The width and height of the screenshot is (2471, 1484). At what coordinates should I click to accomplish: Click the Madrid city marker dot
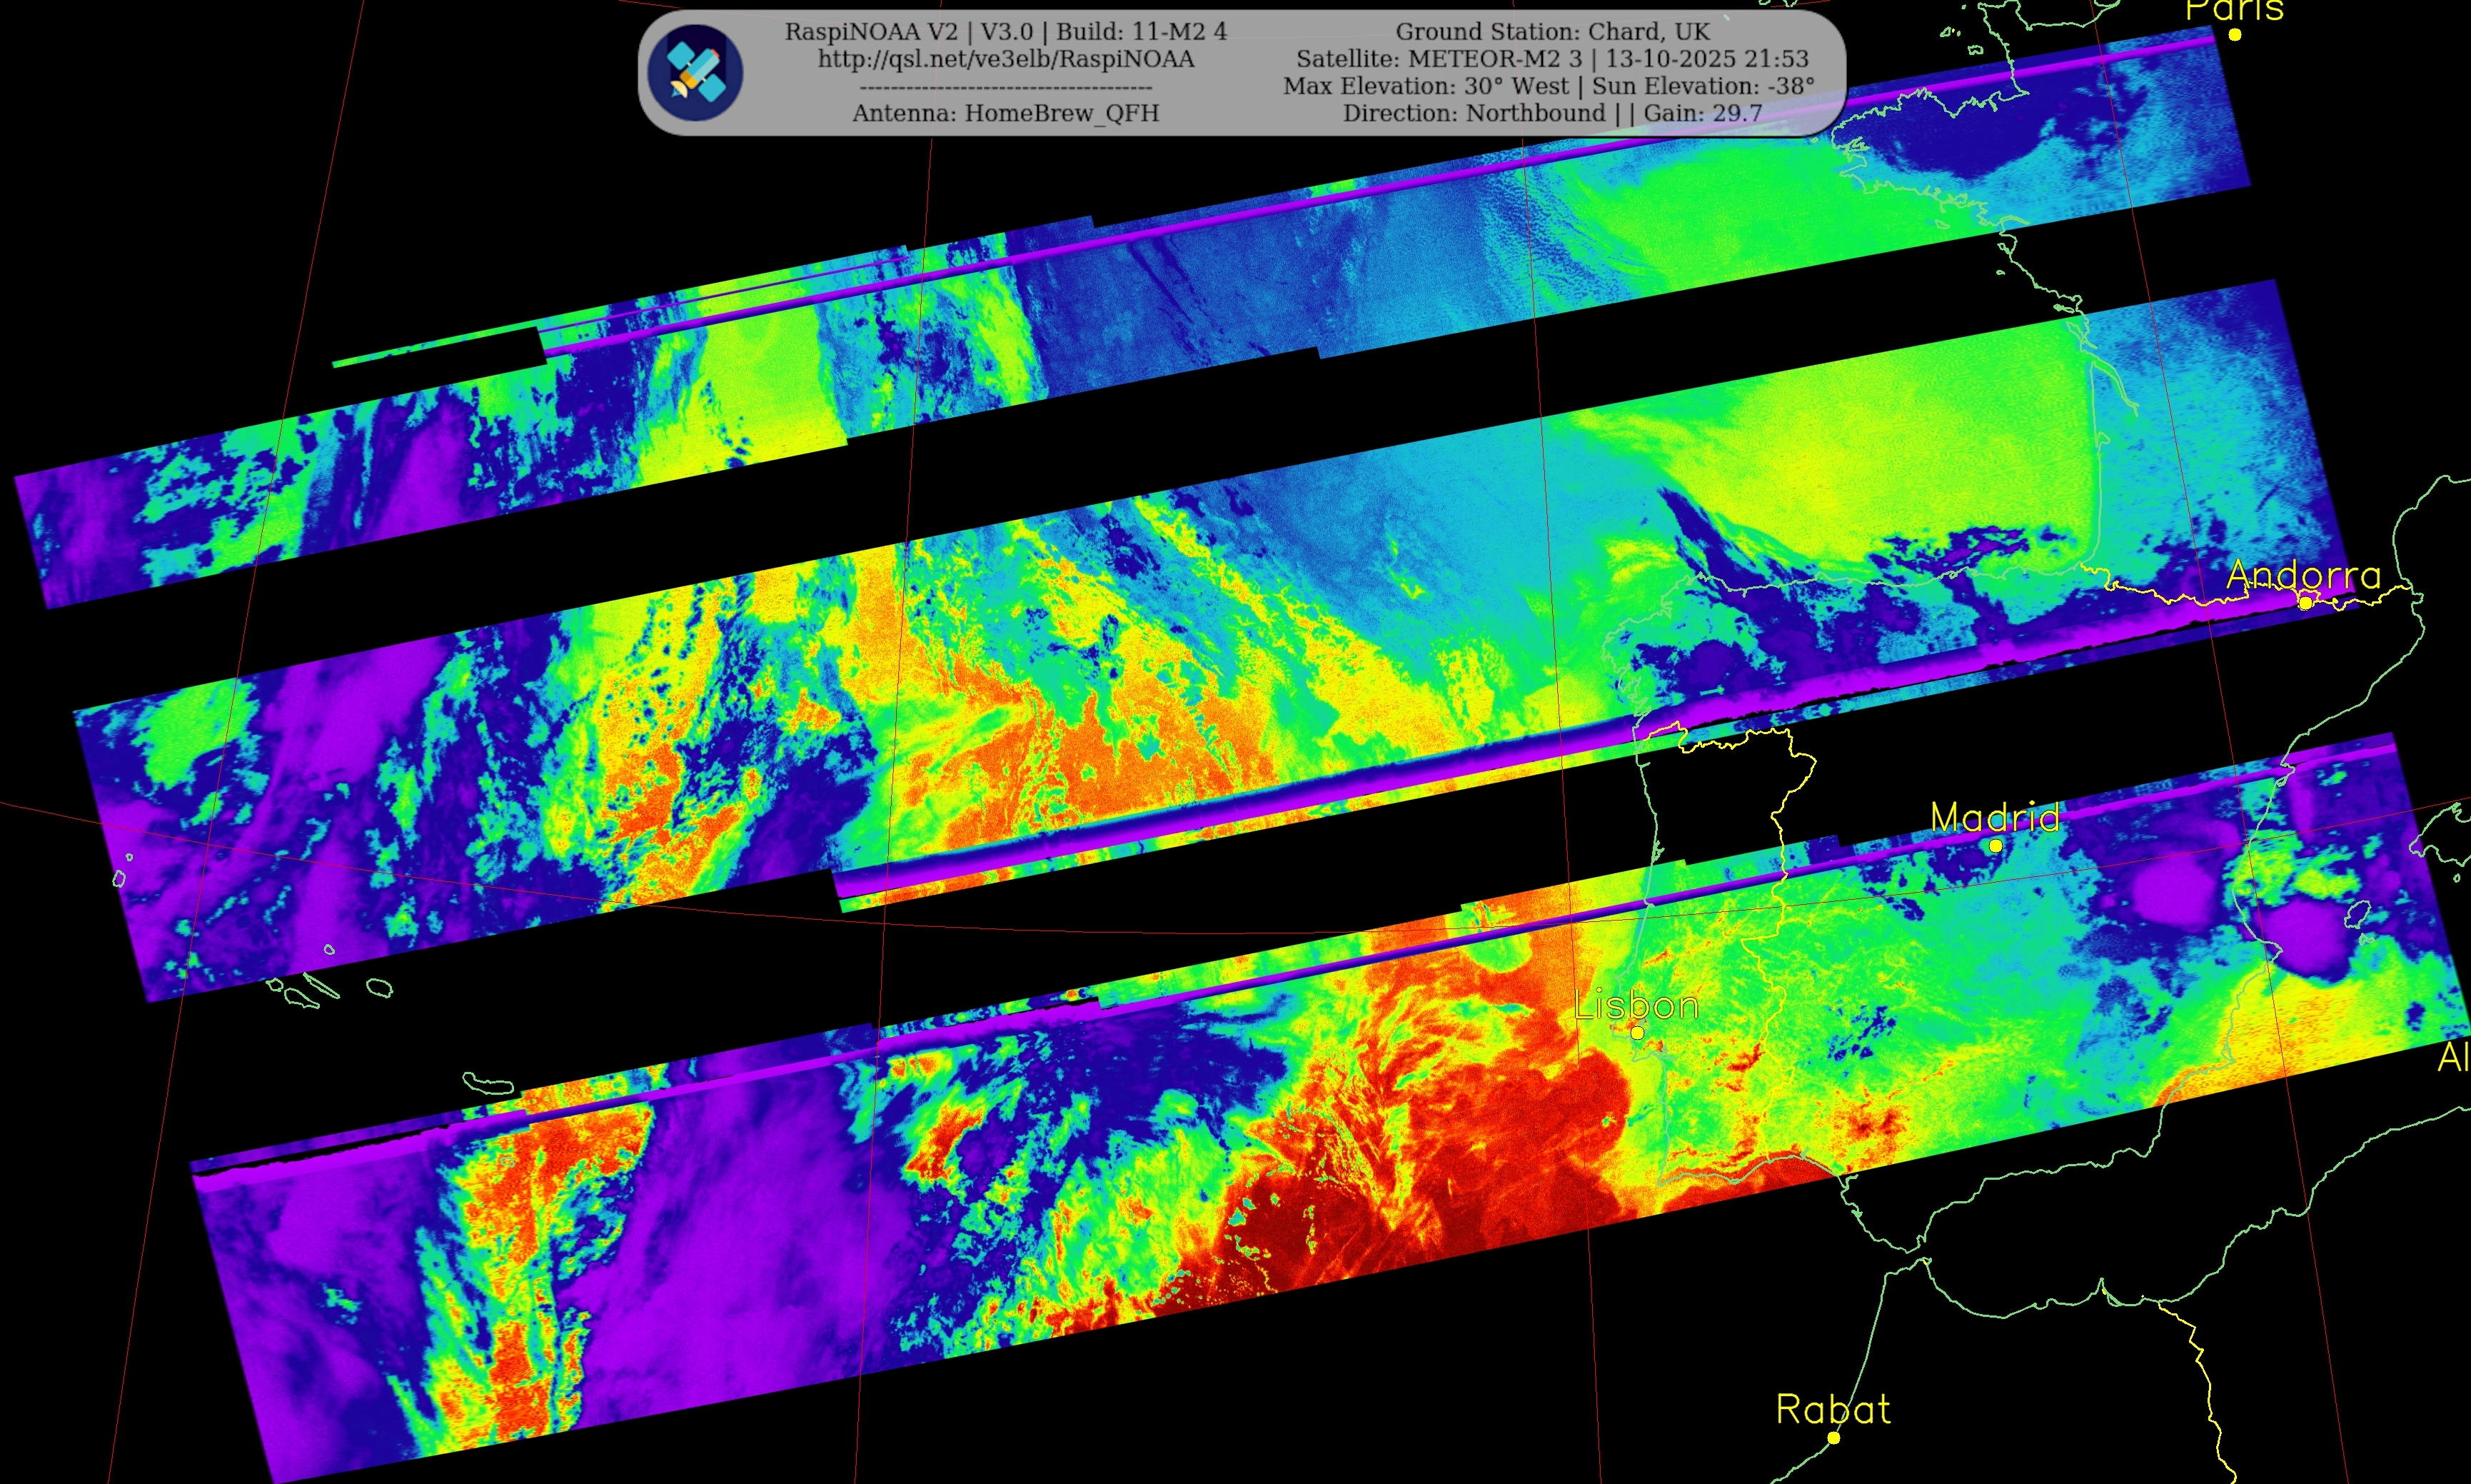pyautogui.click(x=1996, y=846)
